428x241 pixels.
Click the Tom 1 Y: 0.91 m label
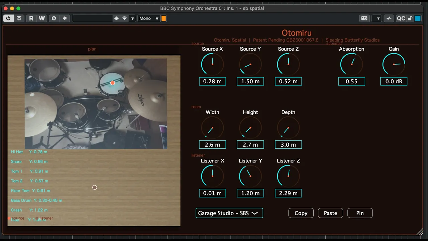pos(29,171)
